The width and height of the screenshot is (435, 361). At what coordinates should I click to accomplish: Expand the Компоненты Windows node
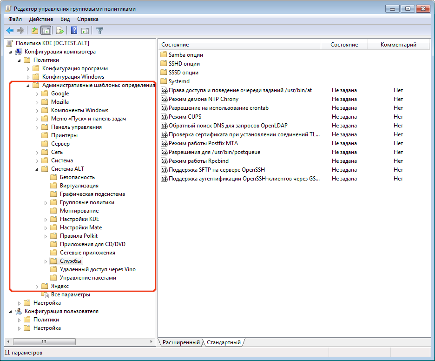(x=37, y=111)
